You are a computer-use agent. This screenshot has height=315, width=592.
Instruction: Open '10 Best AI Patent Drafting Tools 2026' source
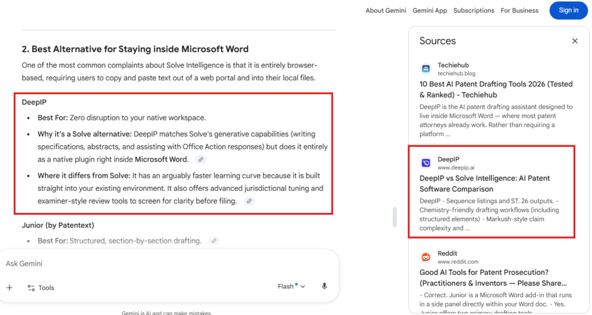(495, 89)
